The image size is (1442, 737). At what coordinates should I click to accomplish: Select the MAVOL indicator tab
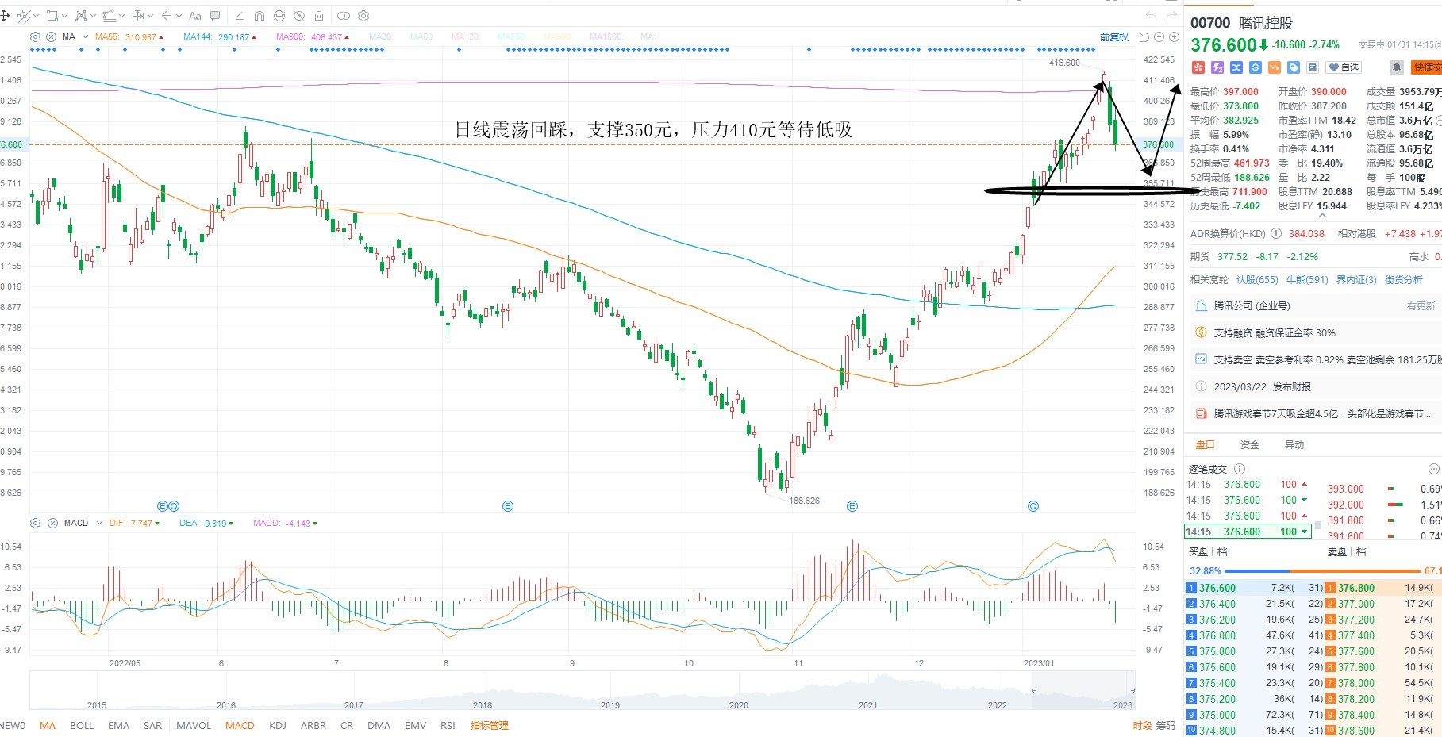coord(194,725)
